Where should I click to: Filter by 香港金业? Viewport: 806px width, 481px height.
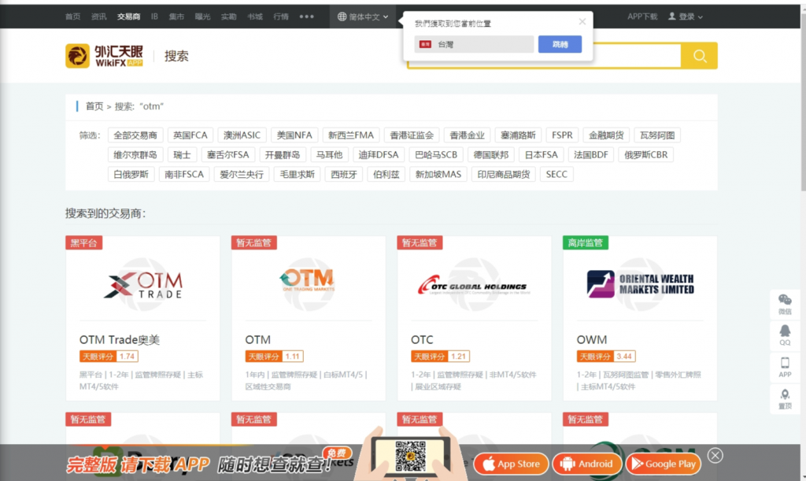click(x=468, y=135)
